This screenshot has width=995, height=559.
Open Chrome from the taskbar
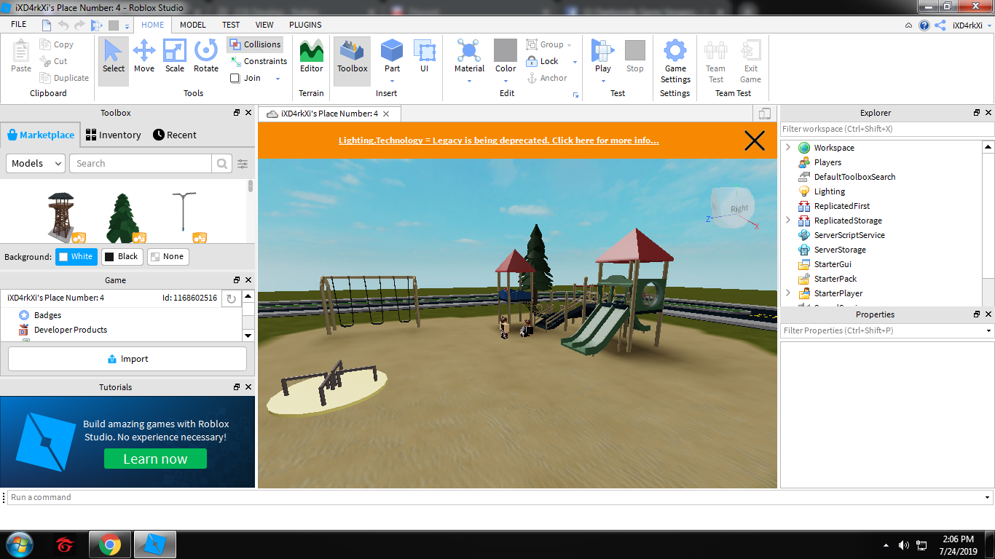point(110,544)
